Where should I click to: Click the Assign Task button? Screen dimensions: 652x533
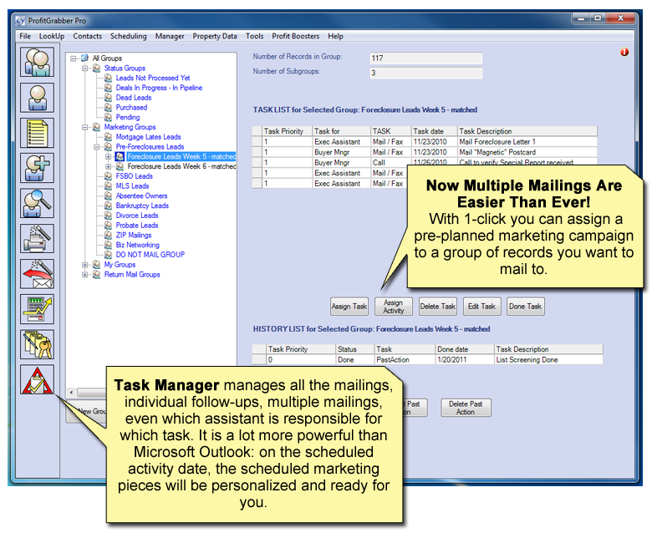[349, 307]
